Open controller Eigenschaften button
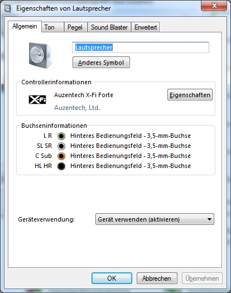The height and width of the screenshot is (293, 231). click(190, 95)
